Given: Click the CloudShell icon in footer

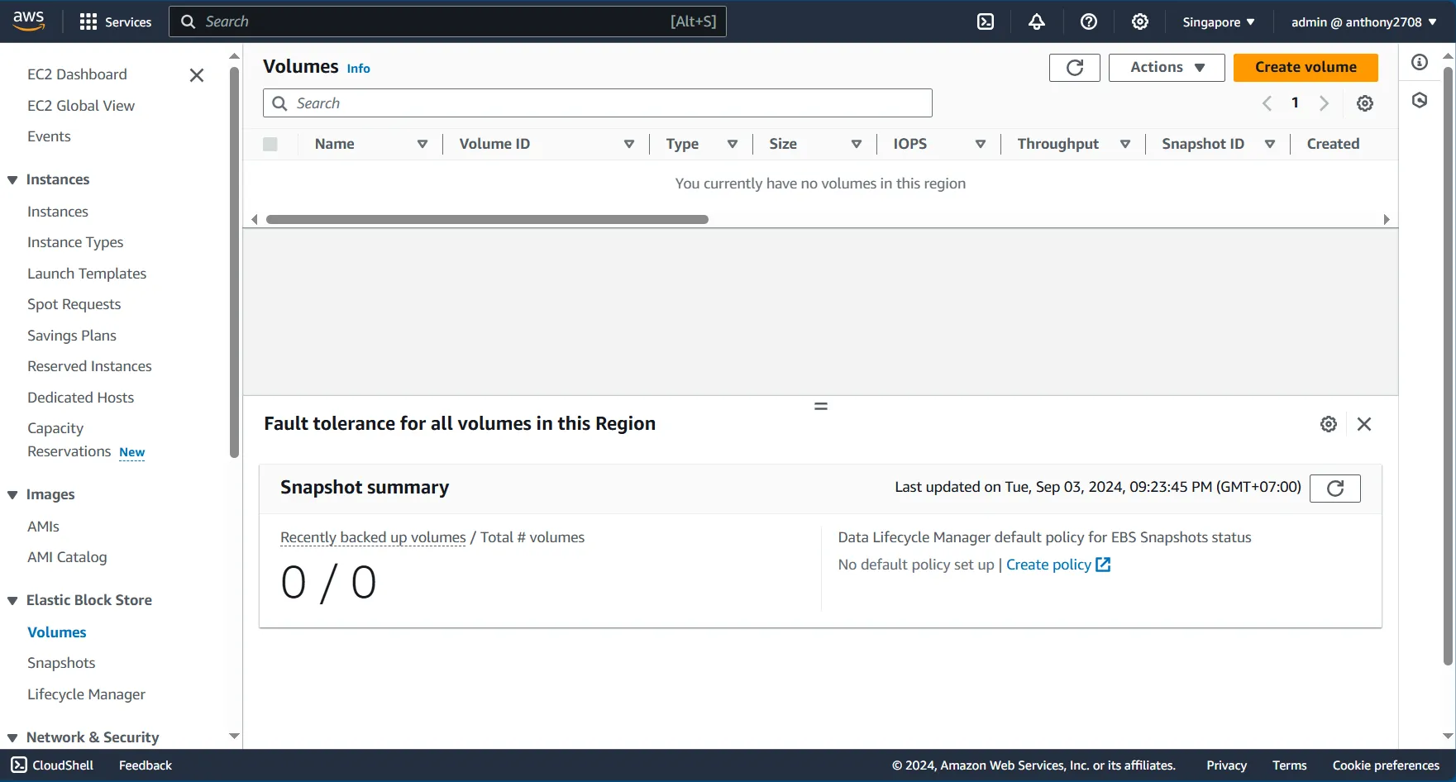Looking at the screenshot, I should coord(19,765).
